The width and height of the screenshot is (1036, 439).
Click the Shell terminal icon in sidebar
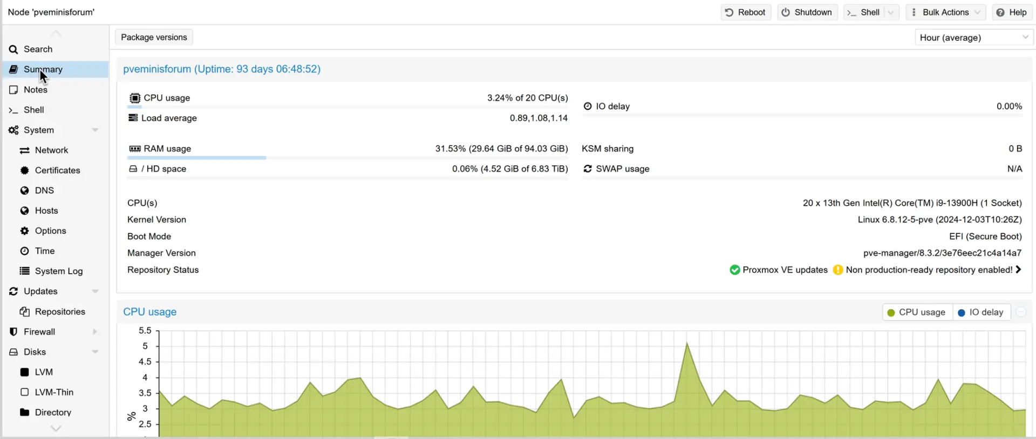coord(13,110)
